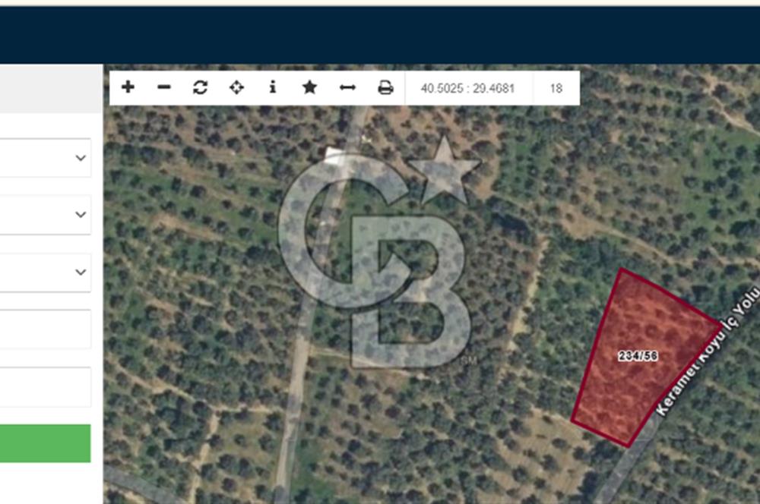Select the crosshair centering tool
Screen dimensions: 760x504
pyautogui.click(x=236, y=87)
